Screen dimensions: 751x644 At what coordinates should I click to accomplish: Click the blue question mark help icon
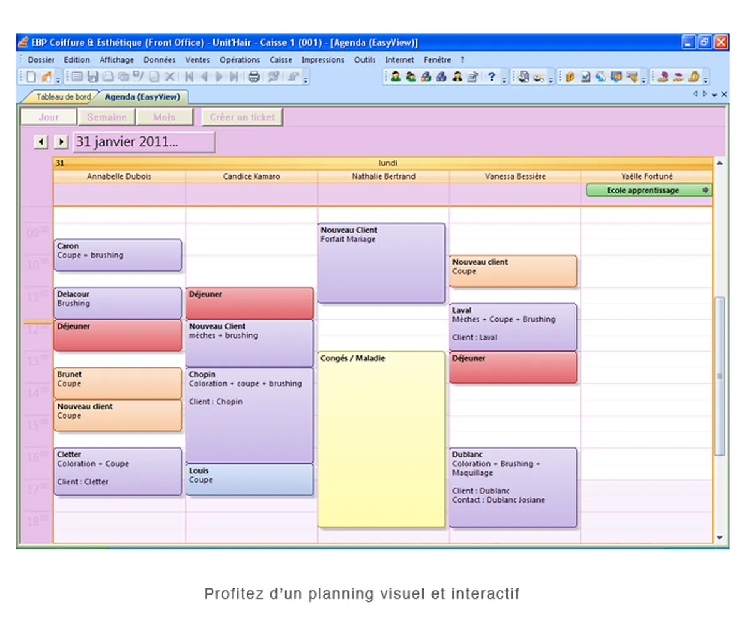pos(491,76)
